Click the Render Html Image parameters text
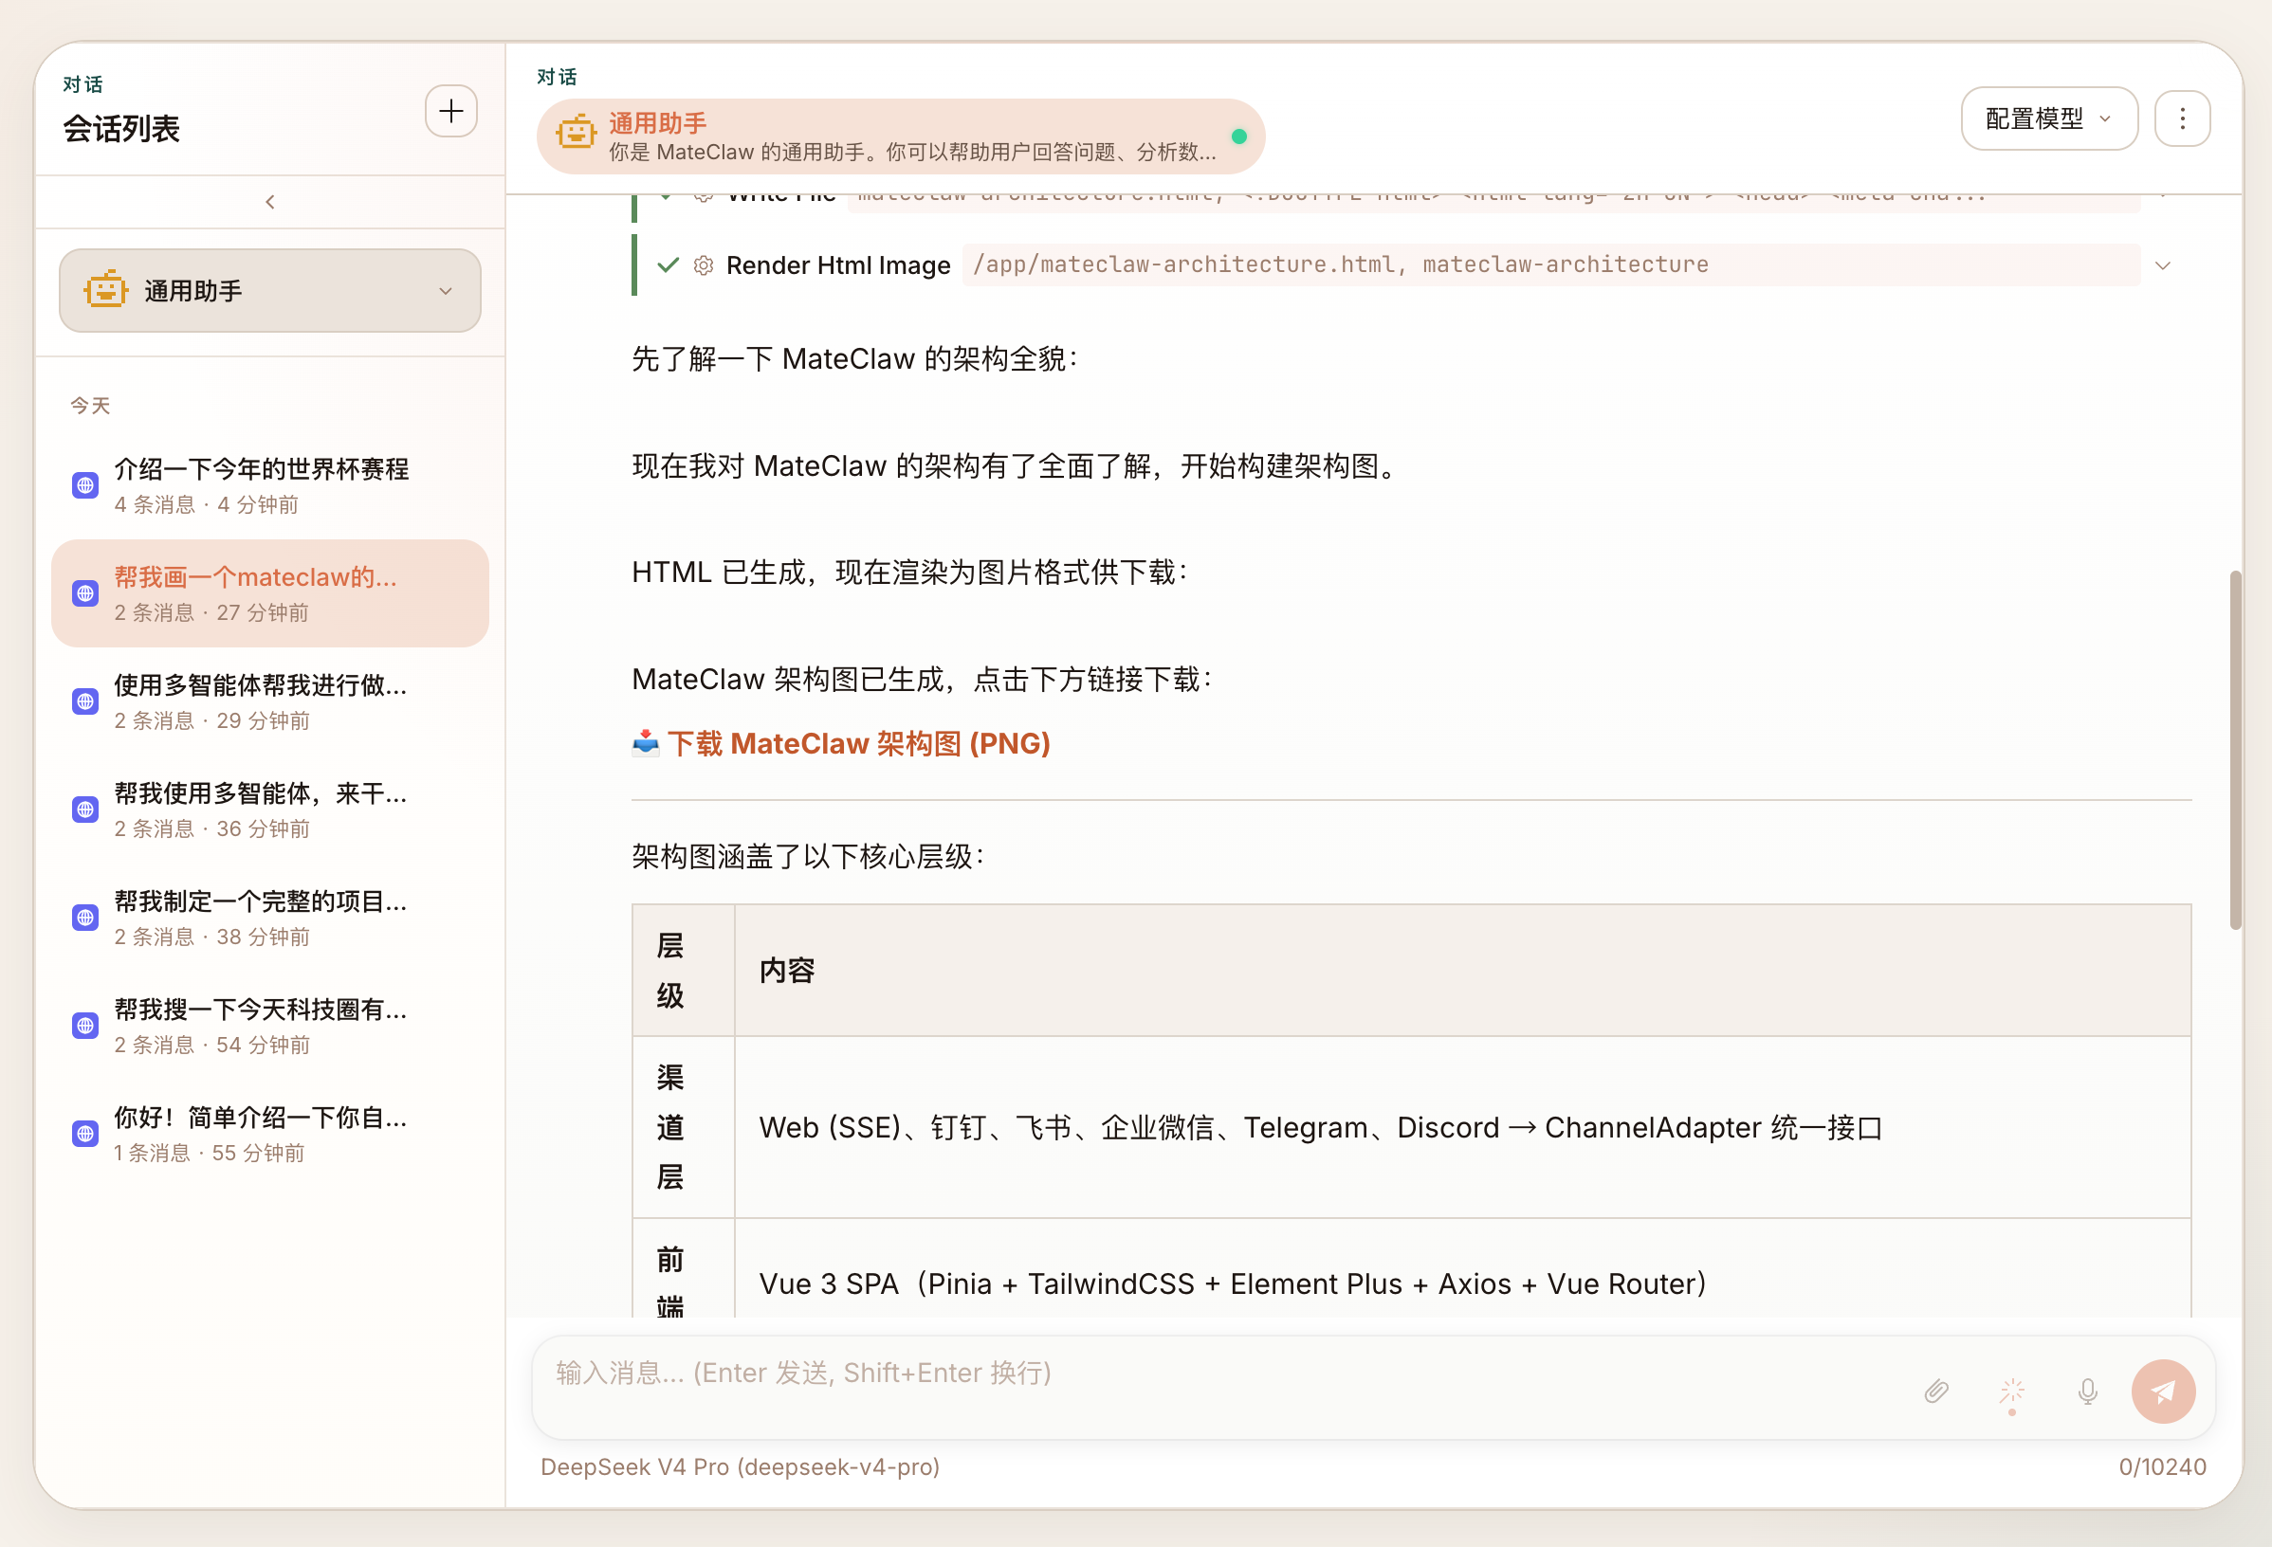2272x1547 pixels. [x=1340, y=264]
